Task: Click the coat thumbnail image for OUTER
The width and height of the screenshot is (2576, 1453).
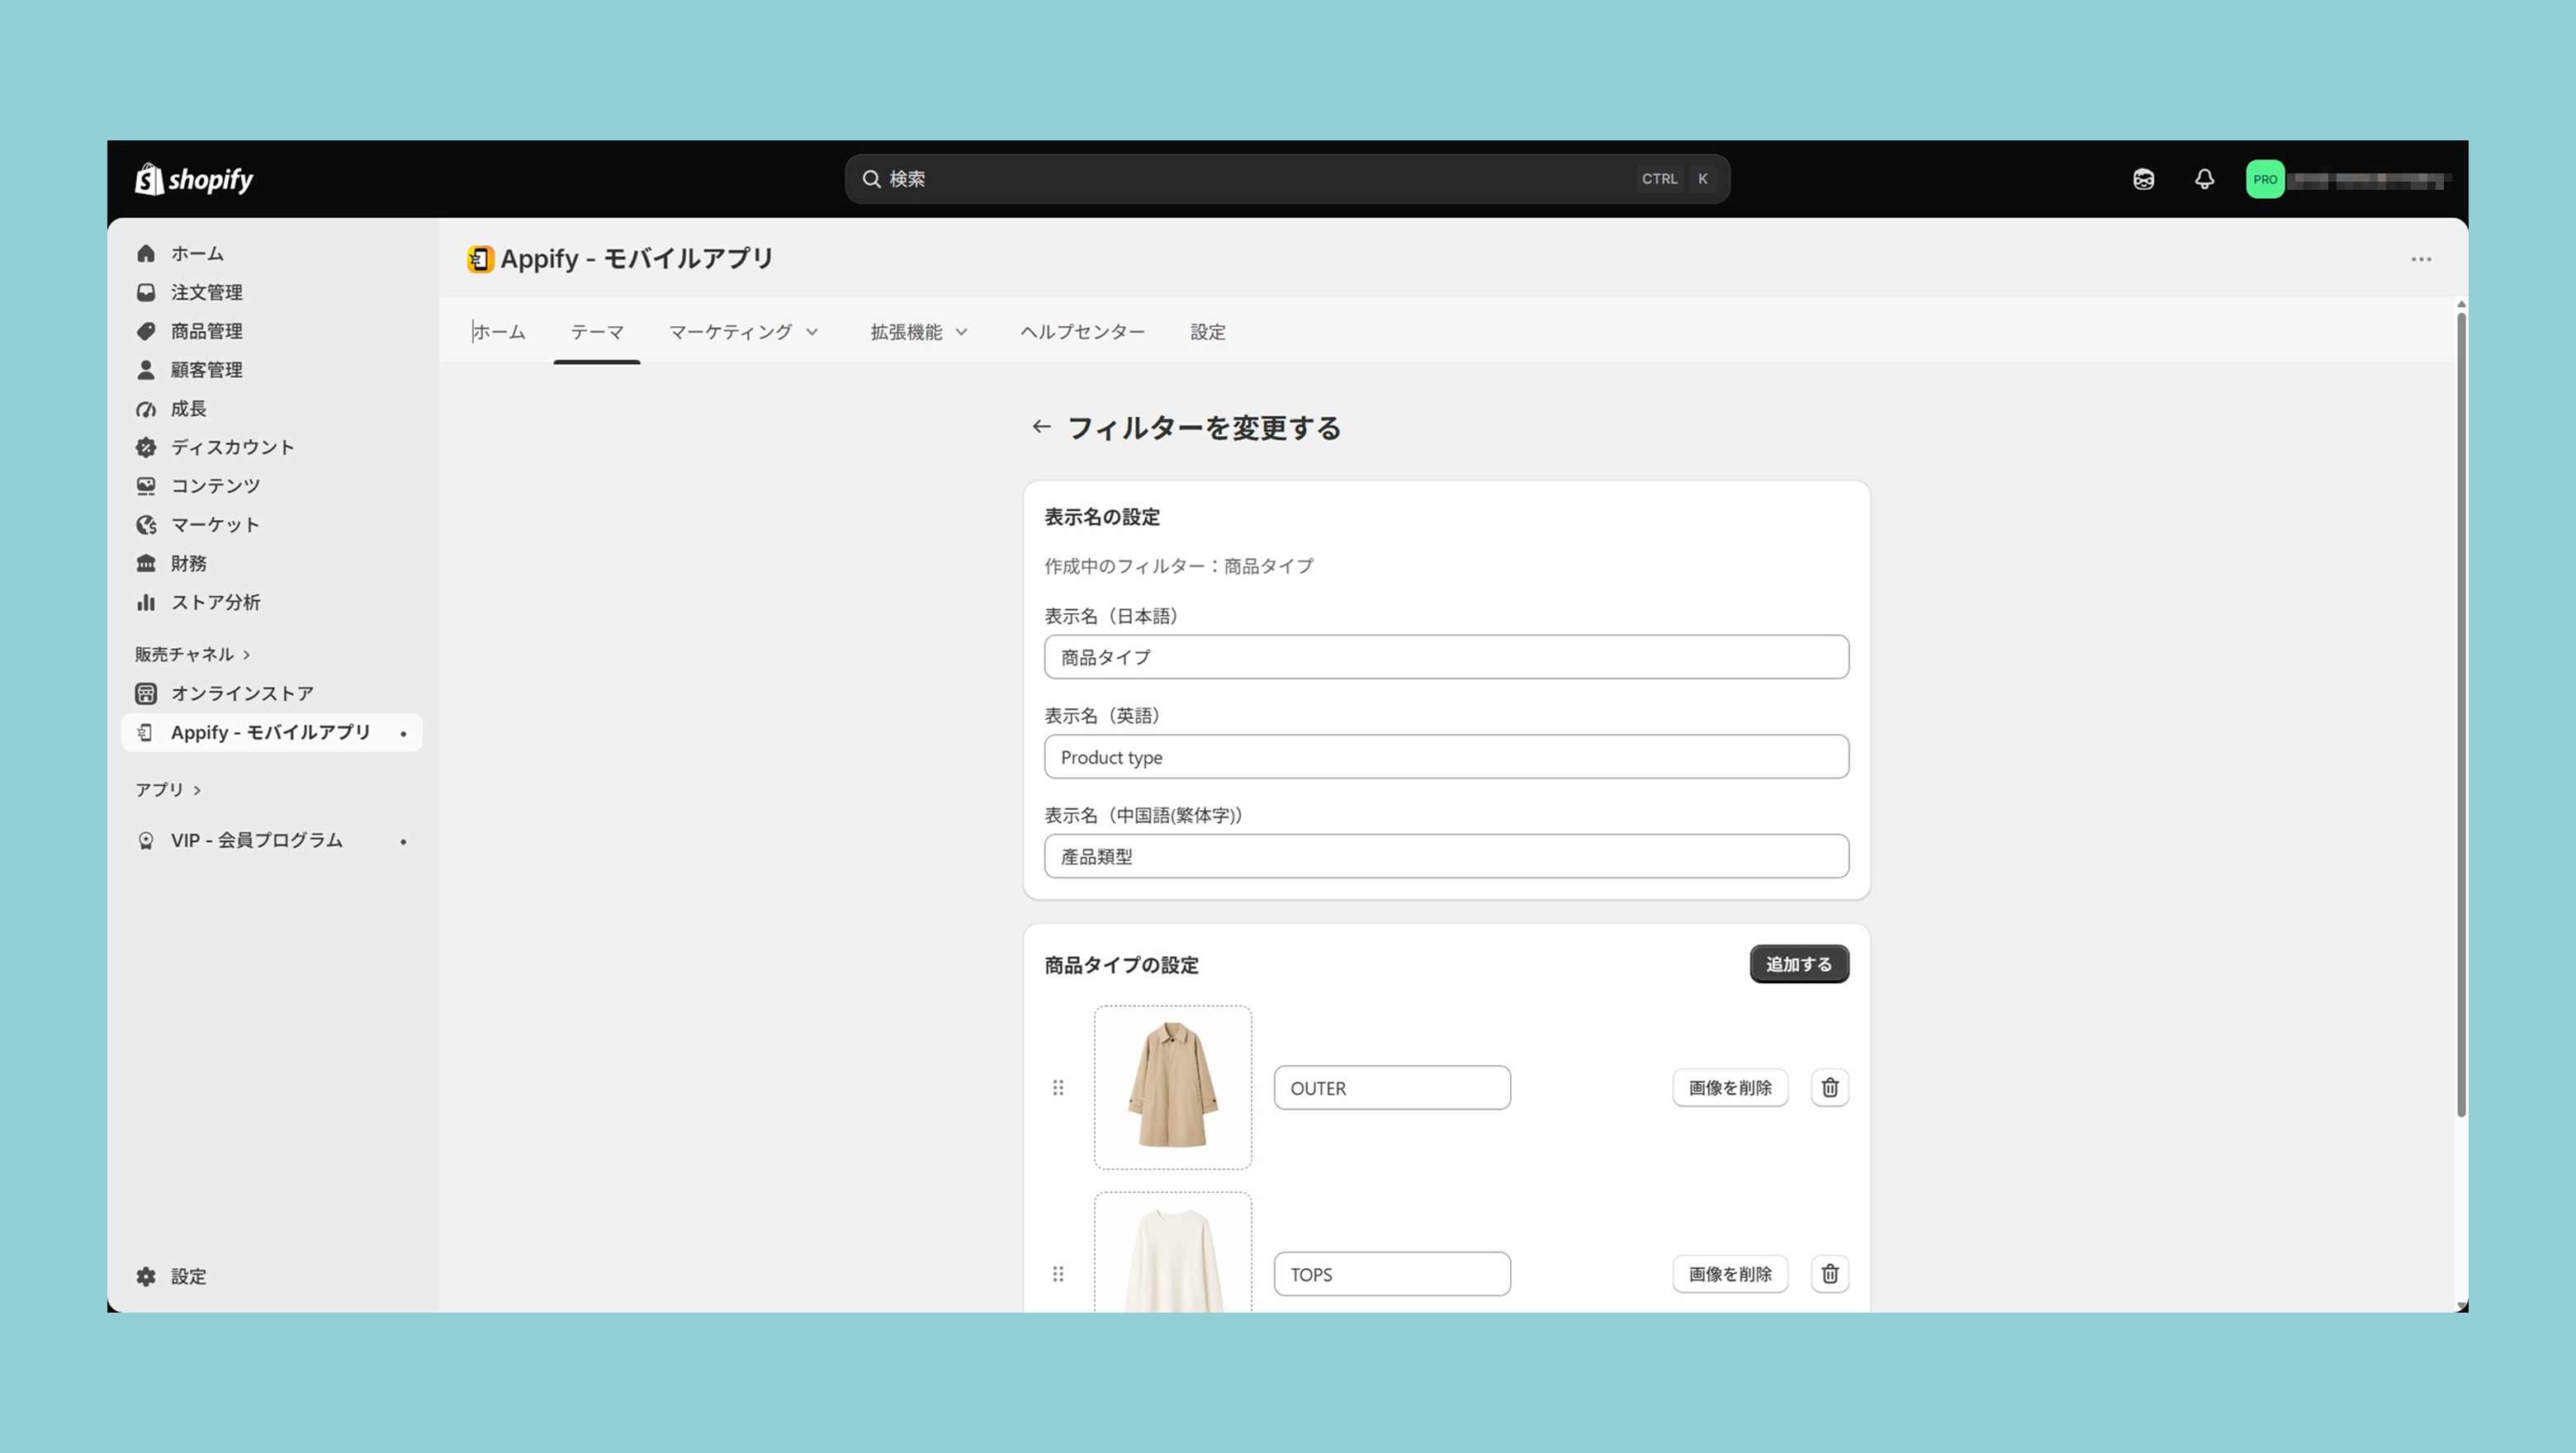Action: pos(1172,1088)
